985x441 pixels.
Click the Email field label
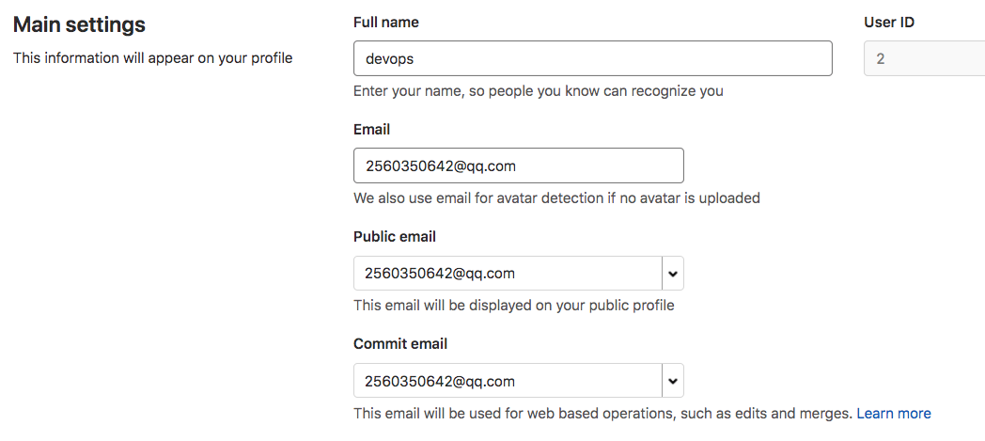click(x=372, y=129)
